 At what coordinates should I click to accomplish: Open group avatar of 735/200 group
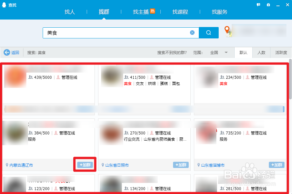pyautogui.click(x=206, y=133)
